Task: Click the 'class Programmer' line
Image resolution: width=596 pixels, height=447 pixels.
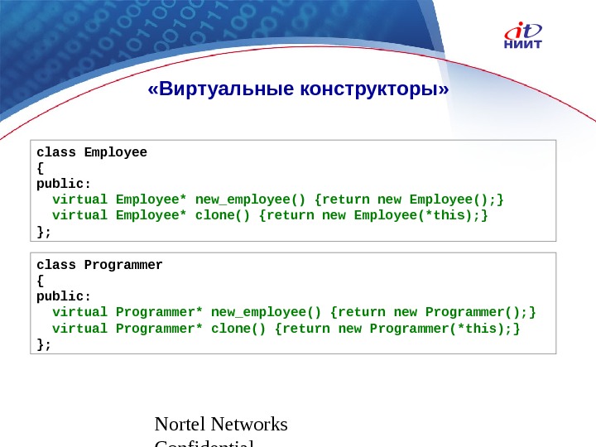Action: tap(99, 265)
